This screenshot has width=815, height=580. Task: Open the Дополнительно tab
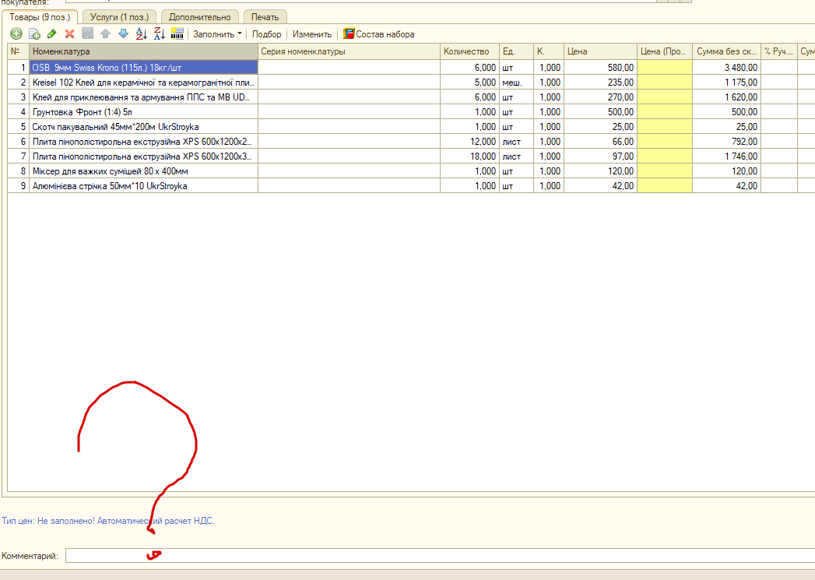199,17
